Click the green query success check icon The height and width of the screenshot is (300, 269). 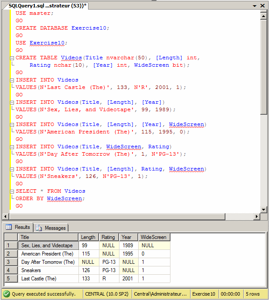click(7, 294)
